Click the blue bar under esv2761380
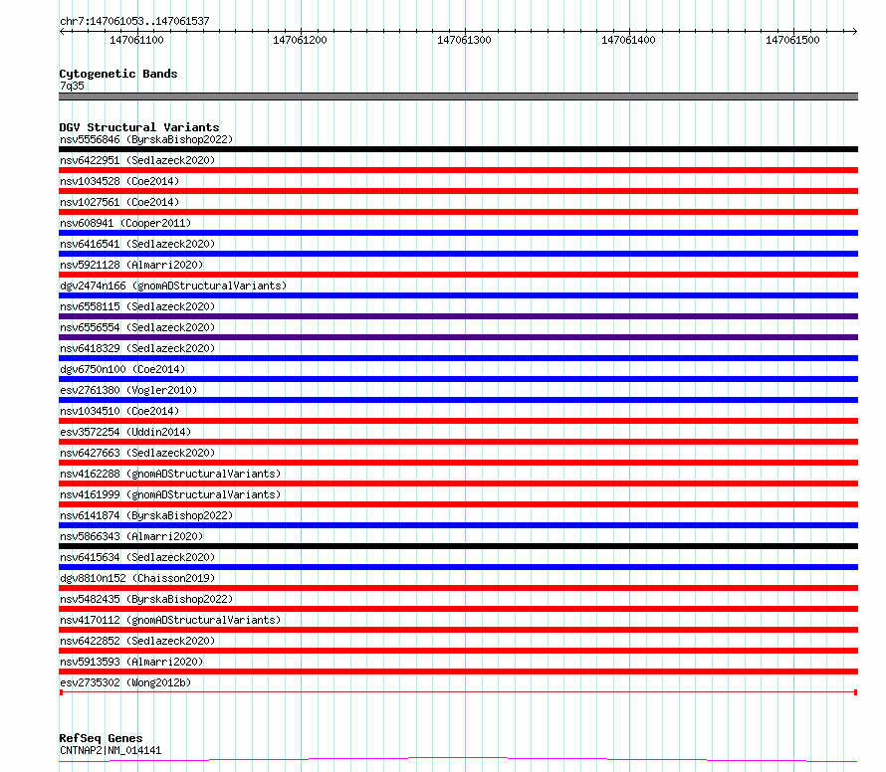 458,400
